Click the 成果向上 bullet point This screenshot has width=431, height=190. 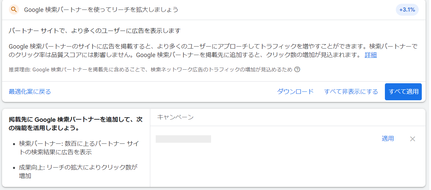(x=78, y=171)
